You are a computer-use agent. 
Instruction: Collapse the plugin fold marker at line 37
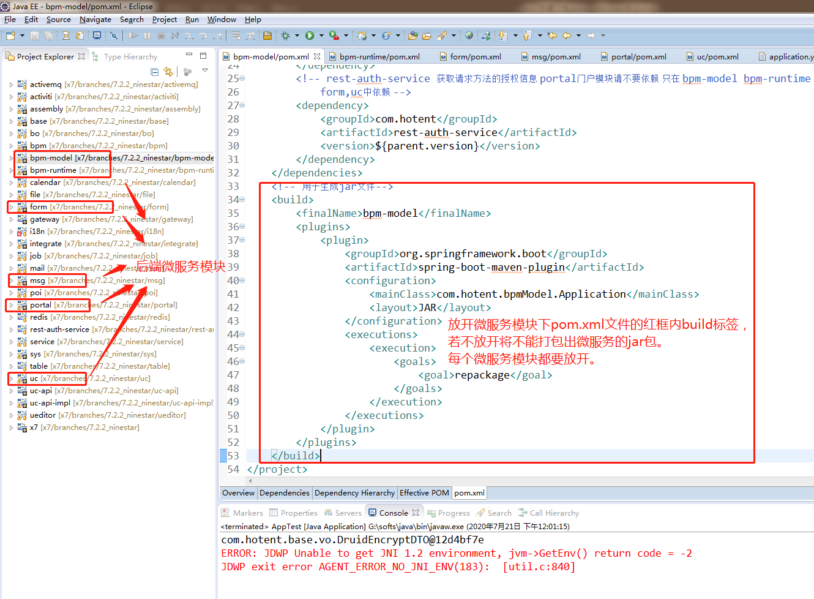tap(242, 240)
